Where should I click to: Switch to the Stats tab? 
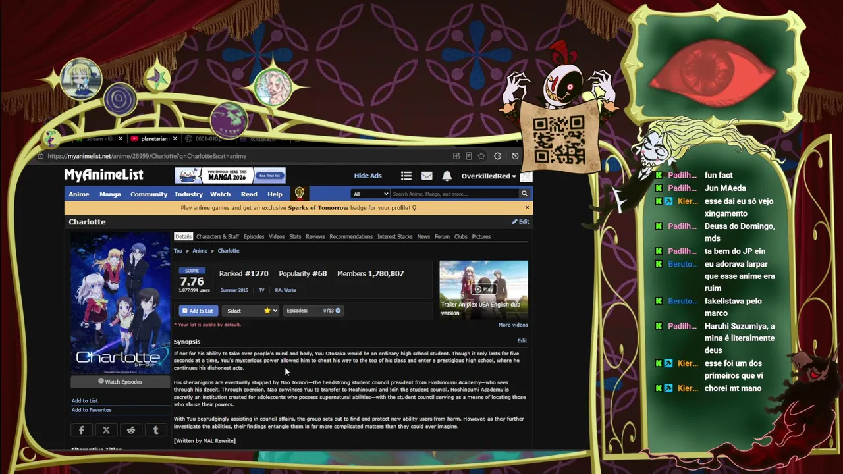[295, 237]
